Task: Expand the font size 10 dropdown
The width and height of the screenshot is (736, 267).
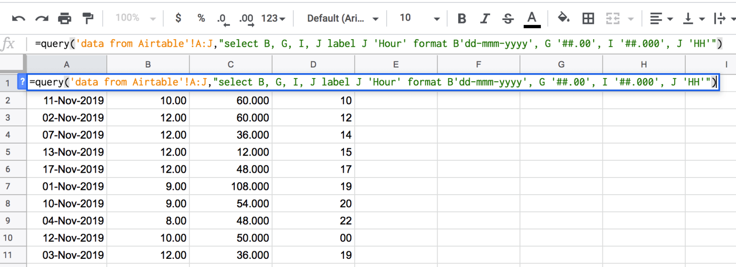Action: 419,18
